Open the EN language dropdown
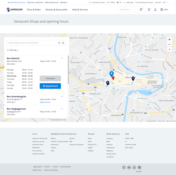This screenshot has width=176, height=175. [165, 2]
